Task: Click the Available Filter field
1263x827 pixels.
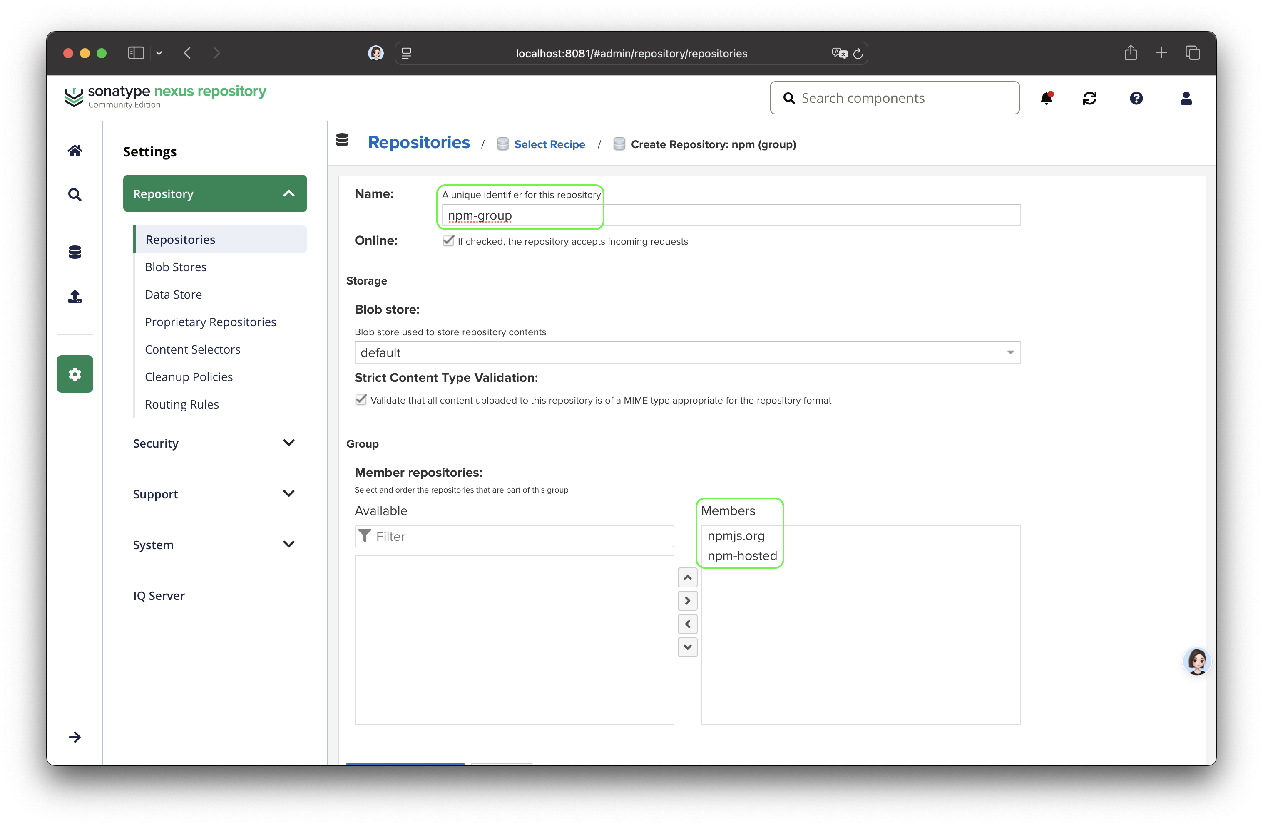Action: click(514, 536)
